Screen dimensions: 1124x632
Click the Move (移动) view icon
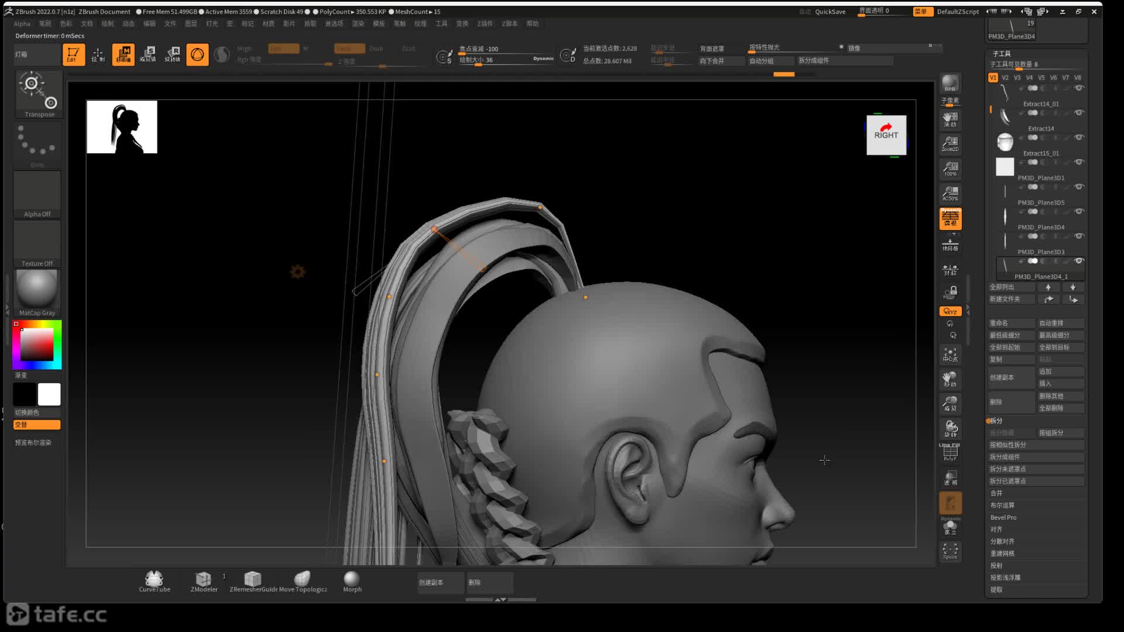(x=950, y=379)
